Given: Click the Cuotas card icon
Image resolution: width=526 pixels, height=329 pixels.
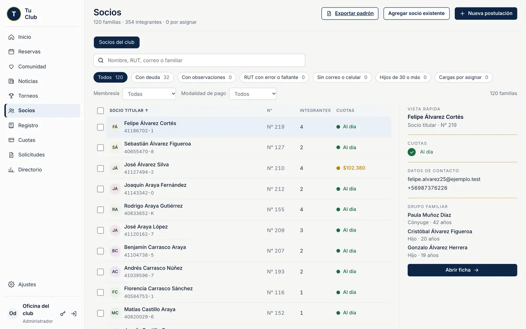Looking at the screenshot, I should [11, 140].
